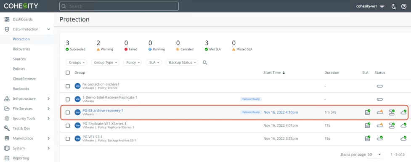This screenshot has height=162, width=411.
Task: Click the Reporting chart icon
Action: pos(7,158)
